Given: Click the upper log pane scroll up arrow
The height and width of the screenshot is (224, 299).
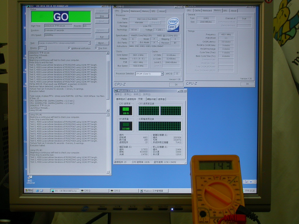Looking at the screenshot, I should 108,53.
